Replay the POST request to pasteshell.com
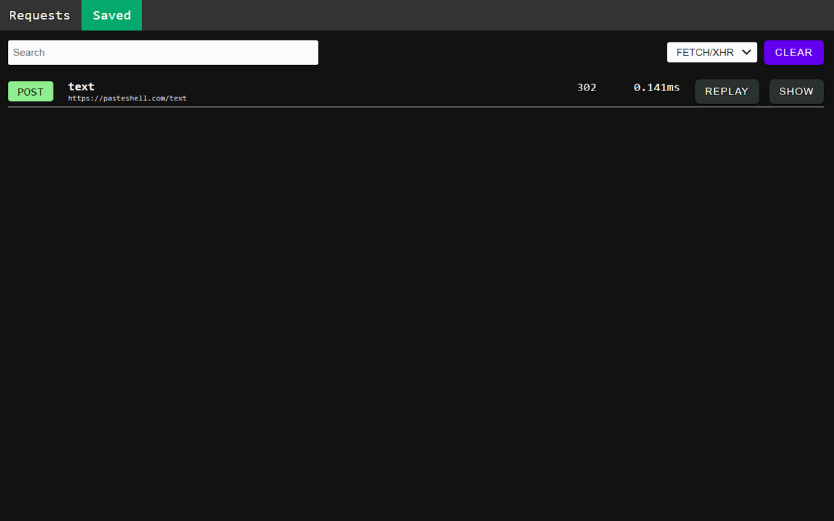834x521 pixels. click(x=726, y=91)
